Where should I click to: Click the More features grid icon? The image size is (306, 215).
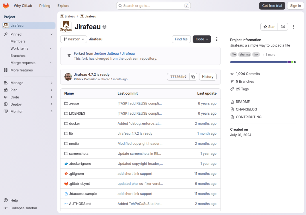(6, 70)
